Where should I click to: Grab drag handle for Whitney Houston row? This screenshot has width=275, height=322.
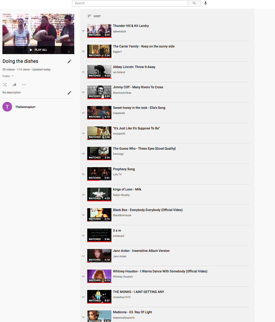[x=83, y=276]
